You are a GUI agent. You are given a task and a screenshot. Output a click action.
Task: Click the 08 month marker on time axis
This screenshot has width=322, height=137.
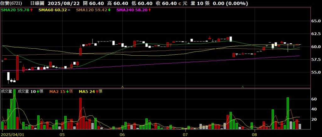point(254,134)
